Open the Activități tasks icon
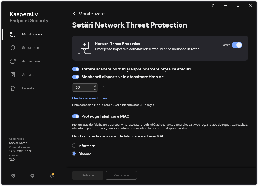Viewport: 258px width, 186px height. point(13,75)
